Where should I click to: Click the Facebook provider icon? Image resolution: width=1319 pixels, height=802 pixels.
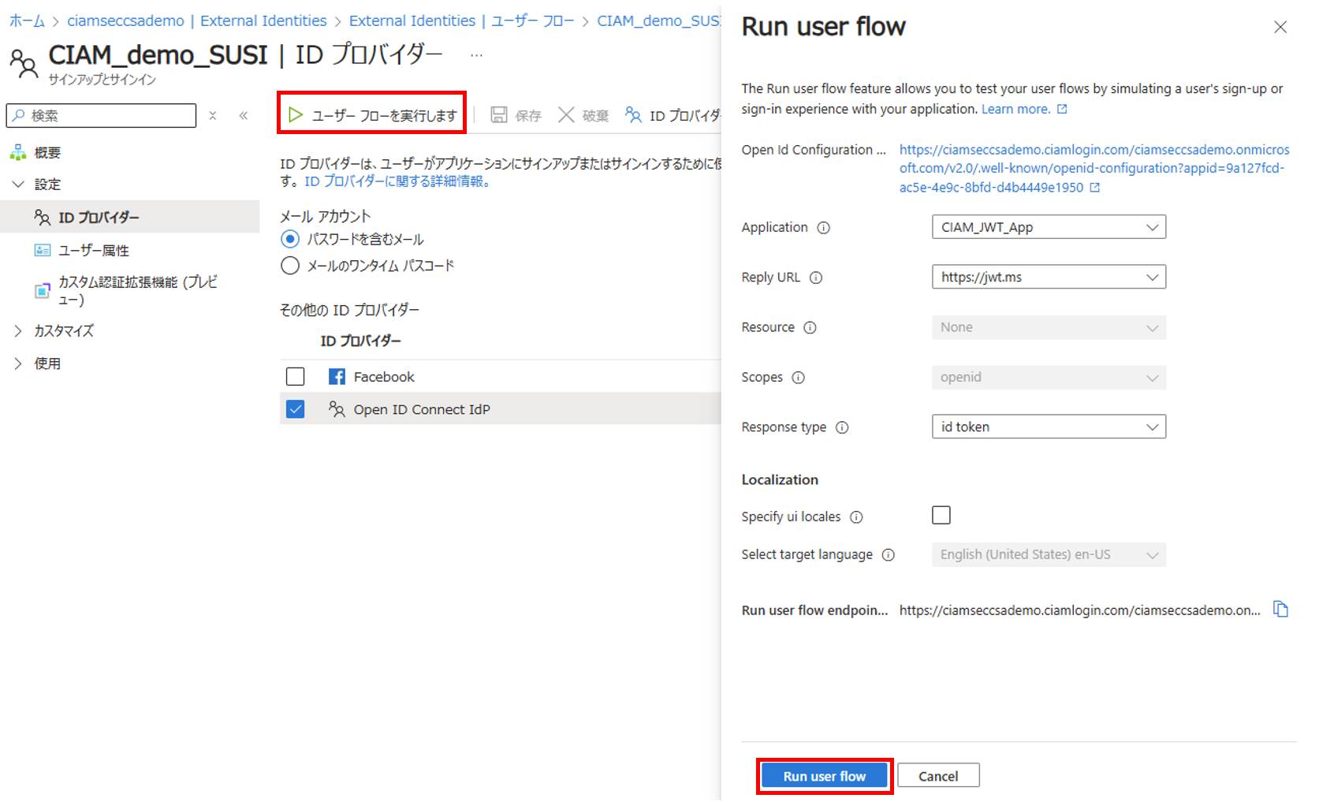click(x=337, y=376)
